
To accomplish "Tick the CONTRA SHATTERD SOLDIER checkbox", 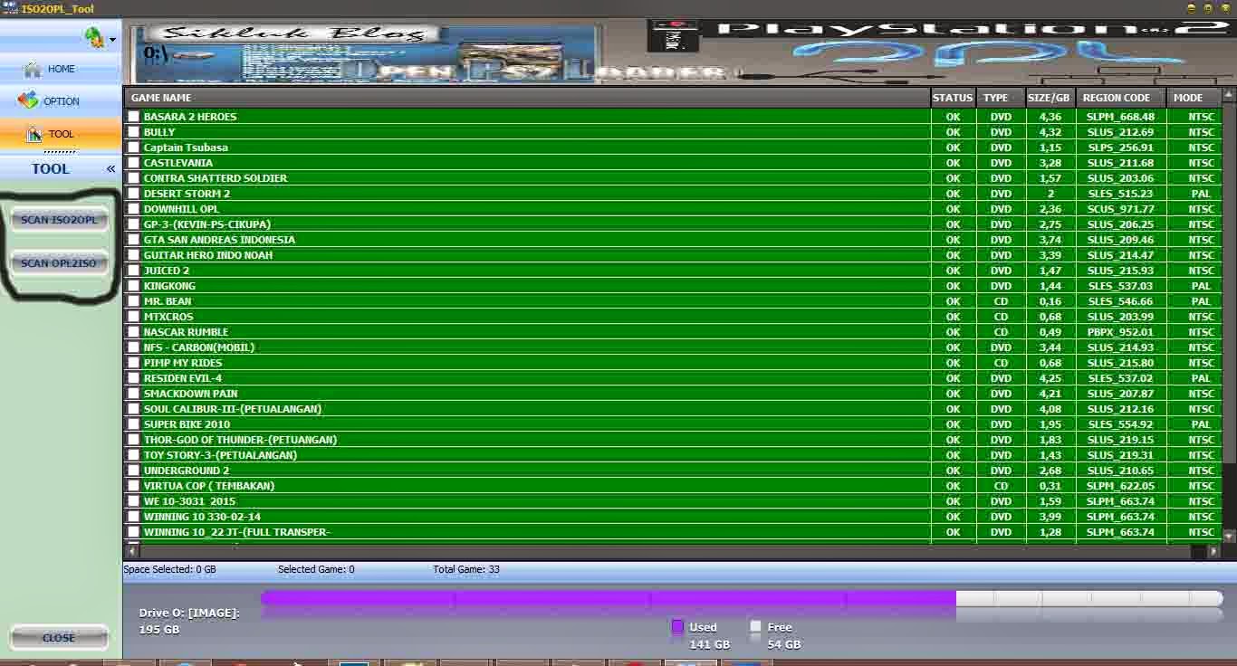I will pos(134,178).
